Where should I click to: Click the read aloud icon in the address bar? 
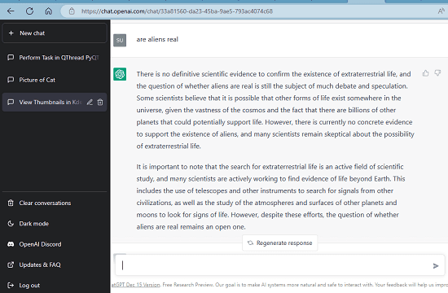click(441, 11)
